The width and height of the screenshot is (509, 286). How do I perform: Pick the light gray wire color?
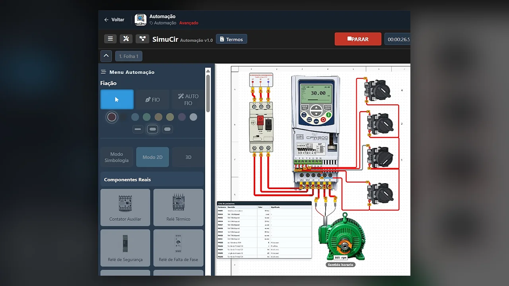click(193, 117)
